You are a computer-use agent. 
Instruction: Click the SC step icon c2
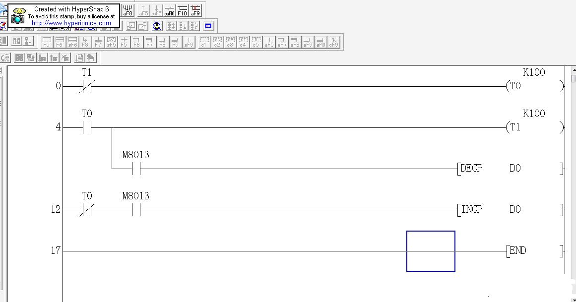tap(217, 42)
